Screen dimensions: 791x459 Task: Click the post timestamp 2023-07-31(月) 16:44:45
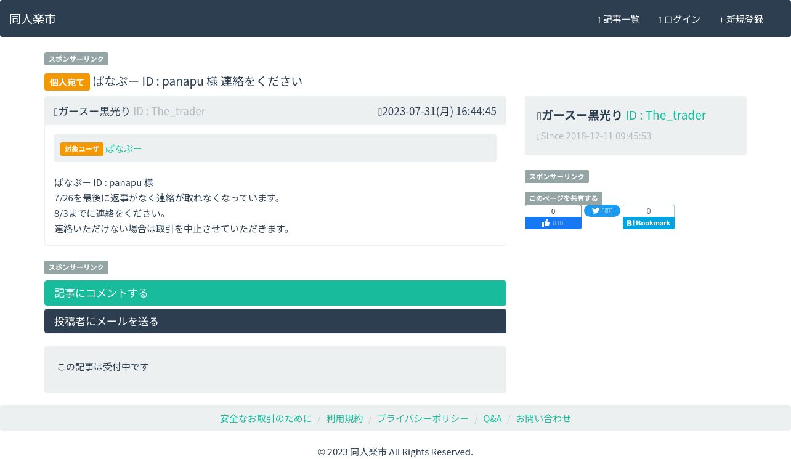439,111
